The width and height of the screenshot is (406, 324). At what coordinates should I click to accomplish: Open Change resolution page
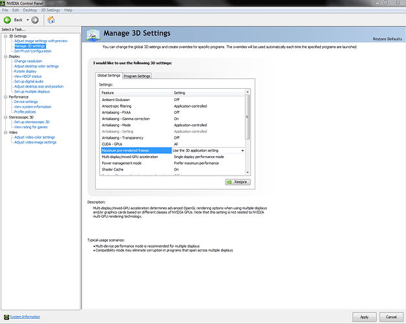pos(28,61)
